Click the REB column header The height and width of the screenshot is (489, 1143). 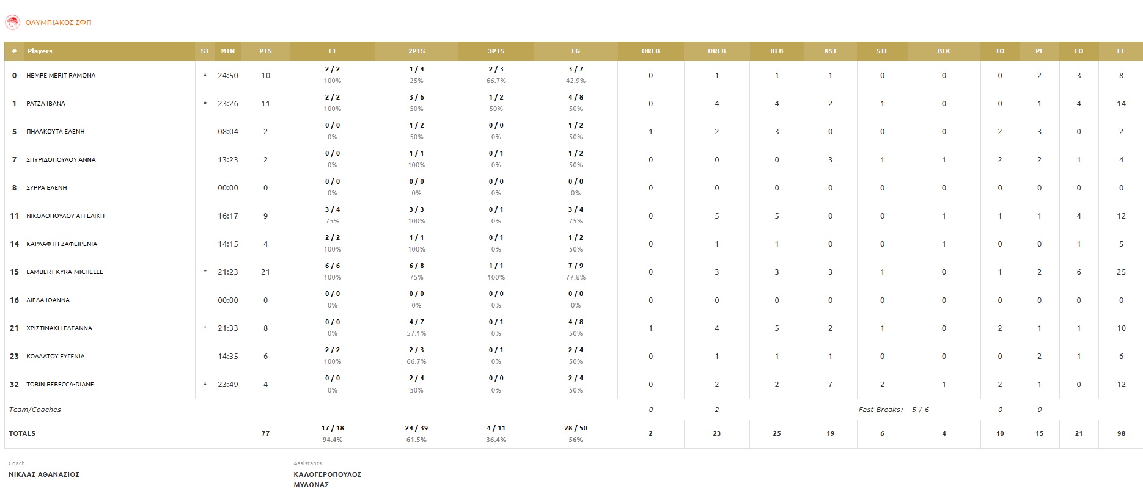pos(776,51)
